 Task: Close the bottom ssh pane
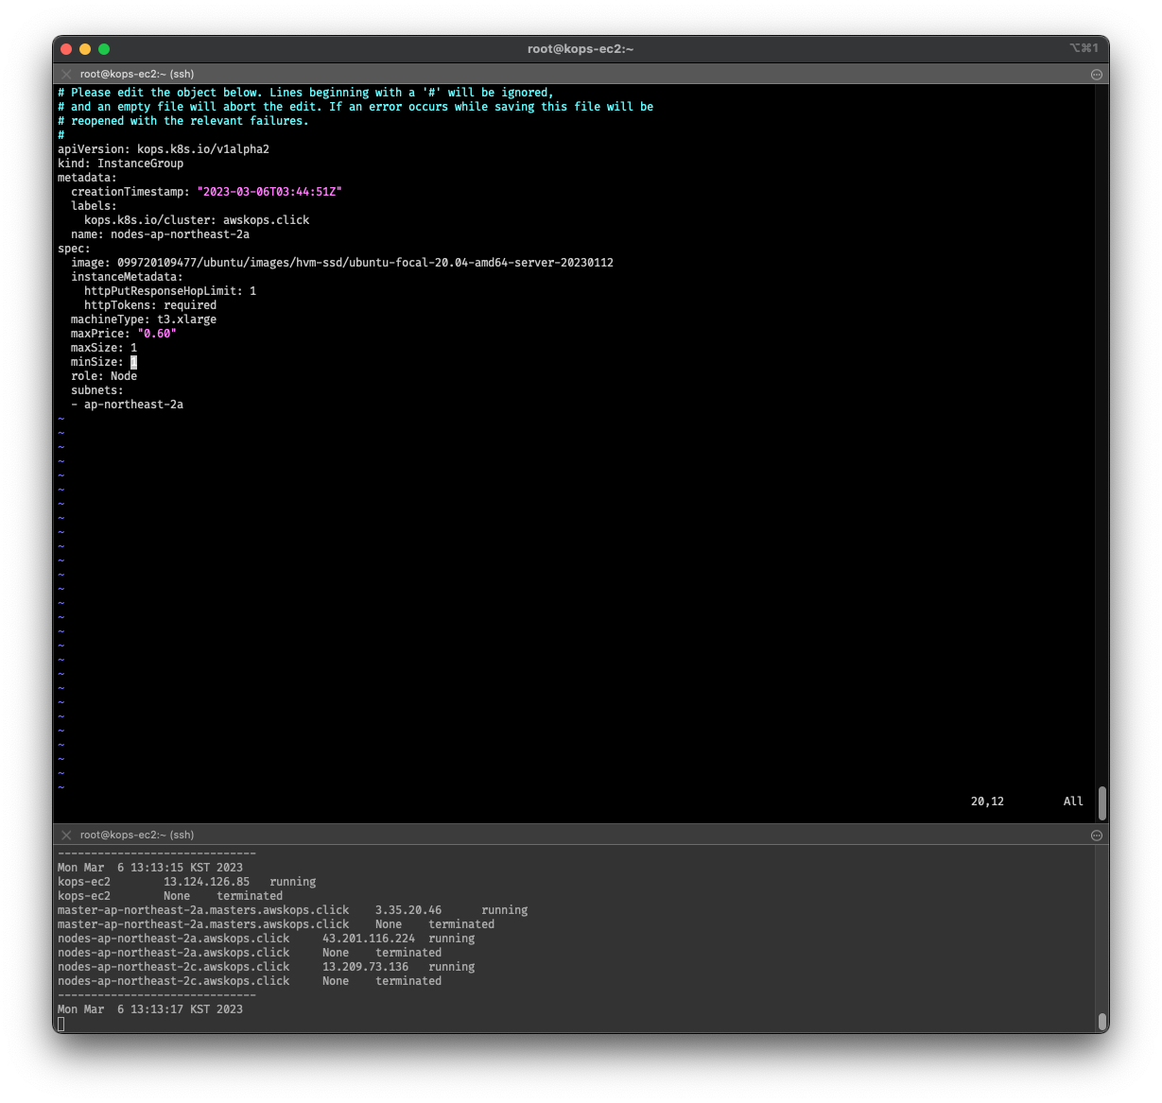tap(66, 835)
